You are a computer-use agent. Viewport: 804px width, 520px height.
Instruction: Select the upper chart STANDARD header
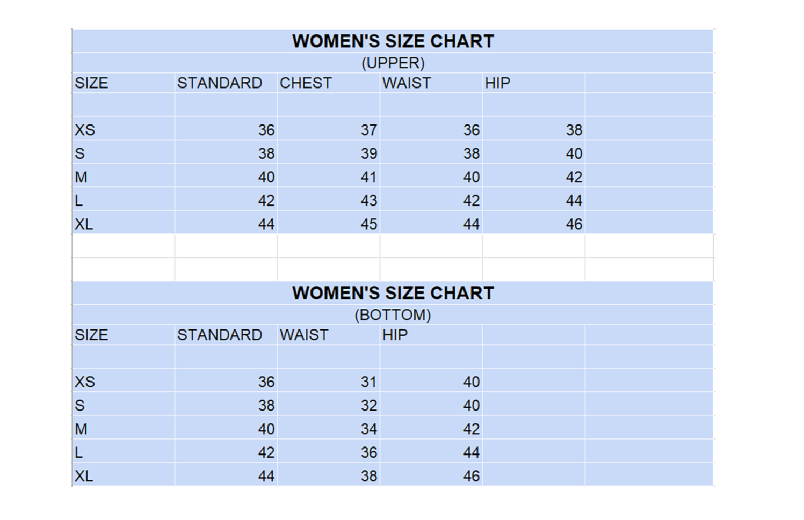[x=220, y=83]
